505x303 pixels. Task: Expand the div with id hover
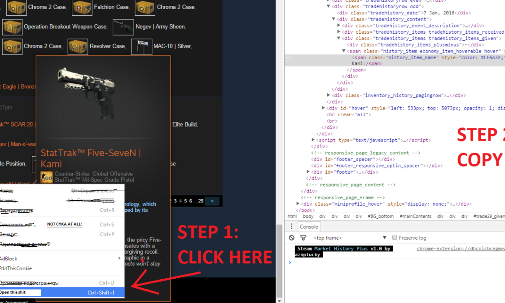click(323, 108)
